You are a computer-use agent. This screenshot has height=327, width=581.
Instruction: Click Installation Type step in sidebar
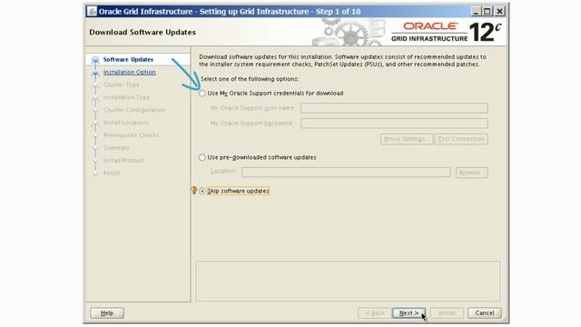[x=126, y=97]
